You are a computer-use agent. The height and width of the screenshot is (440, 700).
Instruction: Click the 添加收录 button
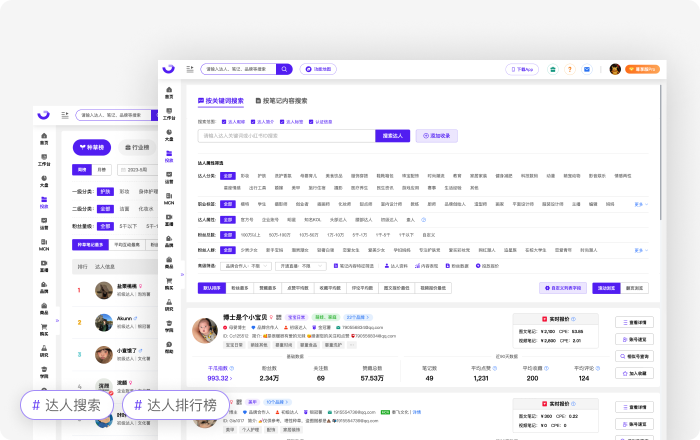pos(436,136)
